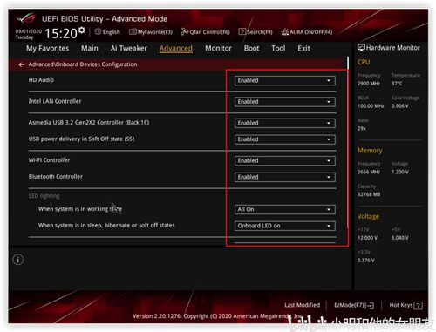Click the 2900 MHz CPU frequency value
The image size is (436, 332).
point(369,84)
